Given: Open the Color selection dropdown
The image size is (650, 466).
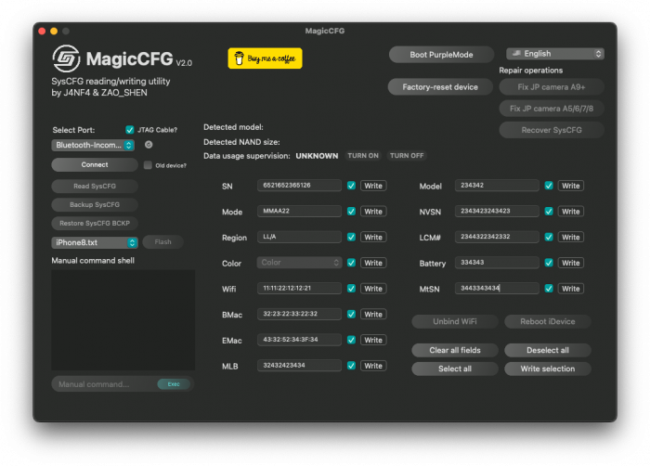Looking at the screenshot, I should 299,263.
